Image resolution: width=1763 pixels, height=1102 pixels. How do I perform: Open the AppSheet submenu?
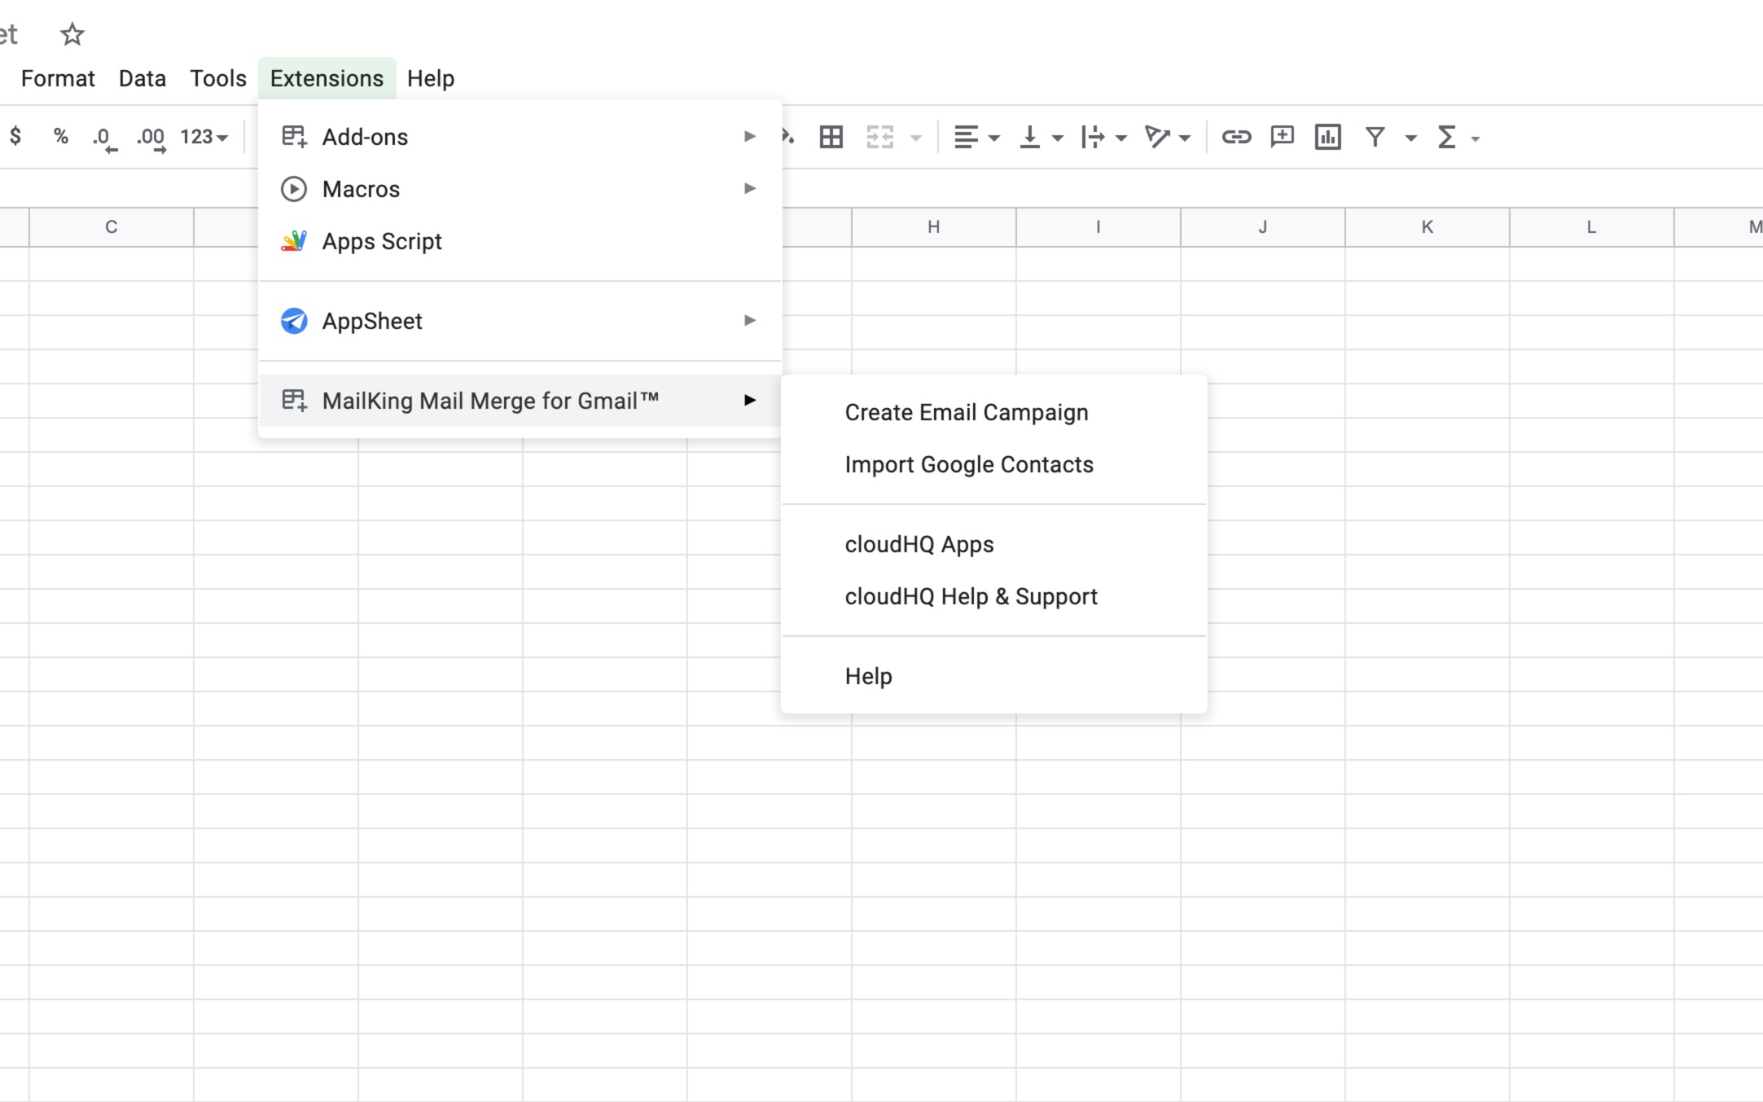(x=520, y=321)
